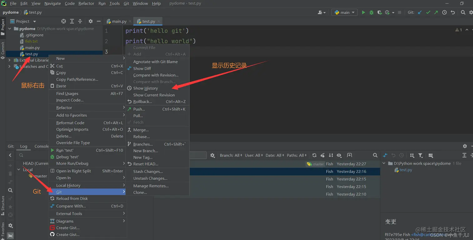This screenshot has width=473, height=240.
Task: Open Git history clock icon in toolbar
Action: 444,12
